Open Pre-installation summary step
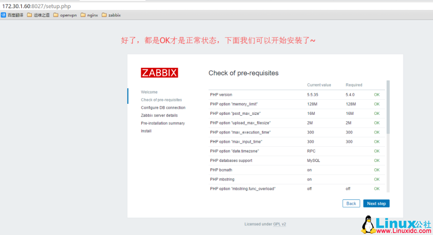 coord(163,123)
